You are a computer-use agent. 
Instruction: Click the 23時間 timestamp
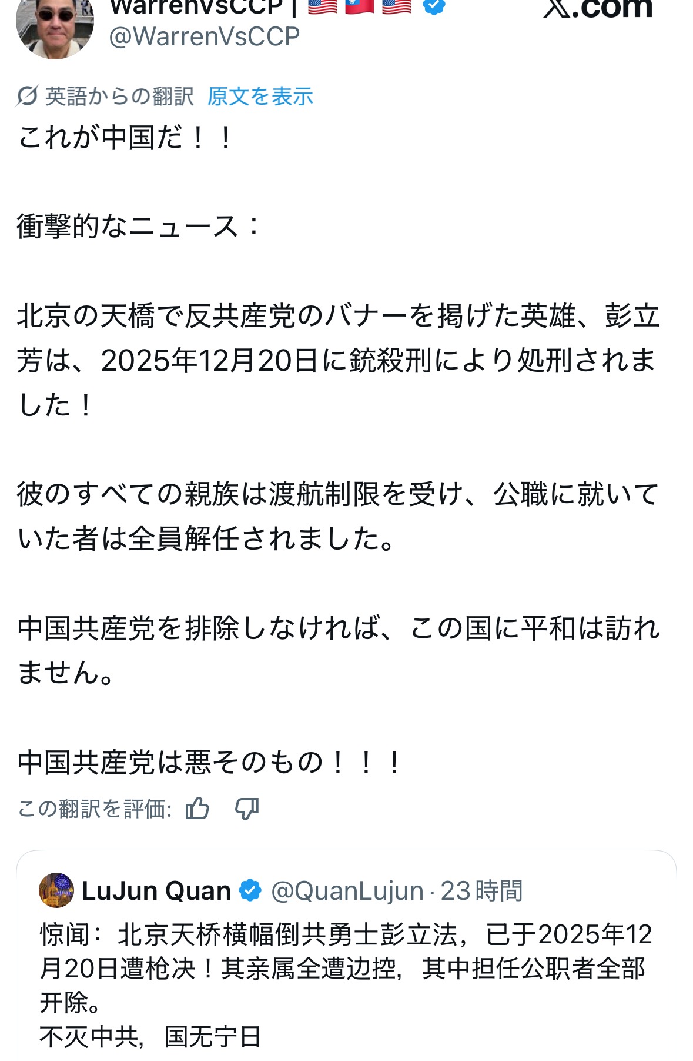pyautogui.click(x=481, y=891)
